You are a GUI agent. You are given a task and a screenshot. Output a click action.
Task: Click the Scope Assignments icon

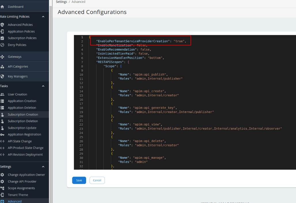coord(3,188)
